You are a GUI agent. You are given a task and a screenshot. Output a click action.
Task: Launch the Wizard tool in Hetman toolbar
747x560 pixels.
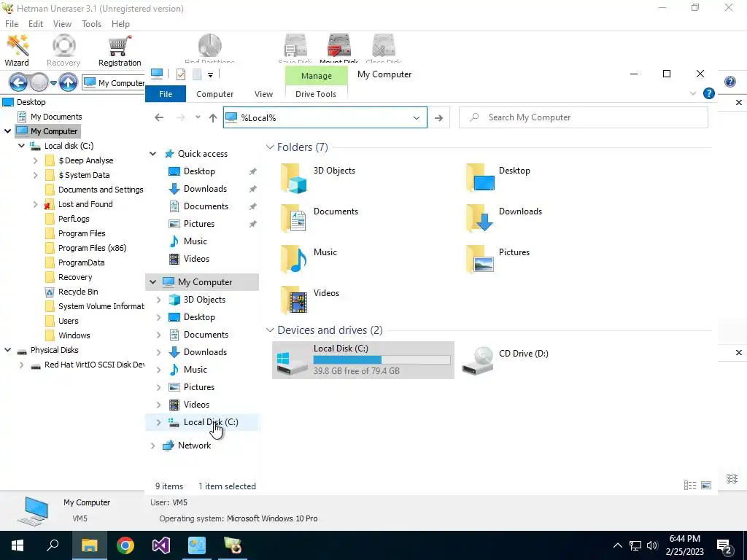point(18,50)
